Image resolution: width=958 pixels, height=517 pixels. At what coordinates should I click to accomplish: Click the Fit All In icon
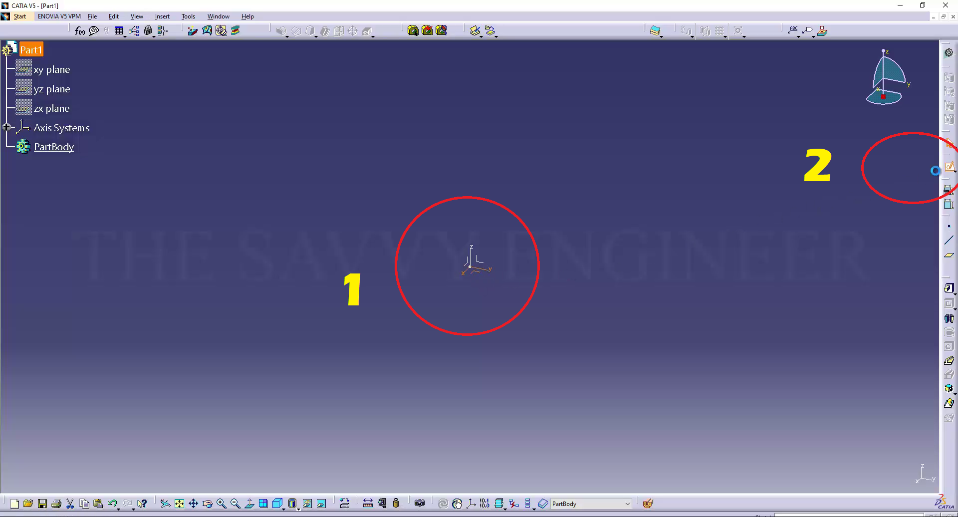pos(179,504)
